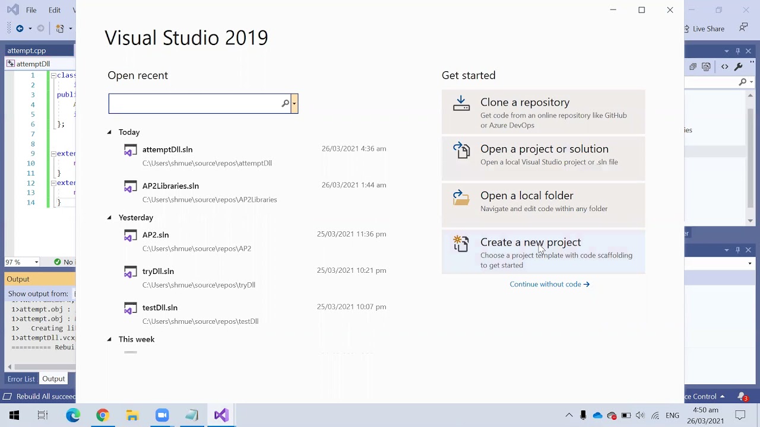
Task: Pin the lower right Properties panel
Action: 738,250
